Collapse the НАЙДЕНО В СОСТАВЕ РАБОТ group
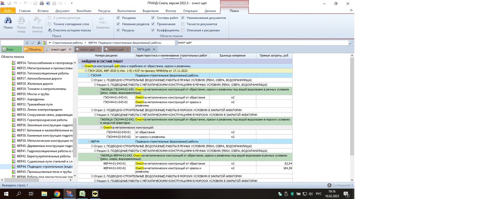498x199 pixels. [80, 61]
